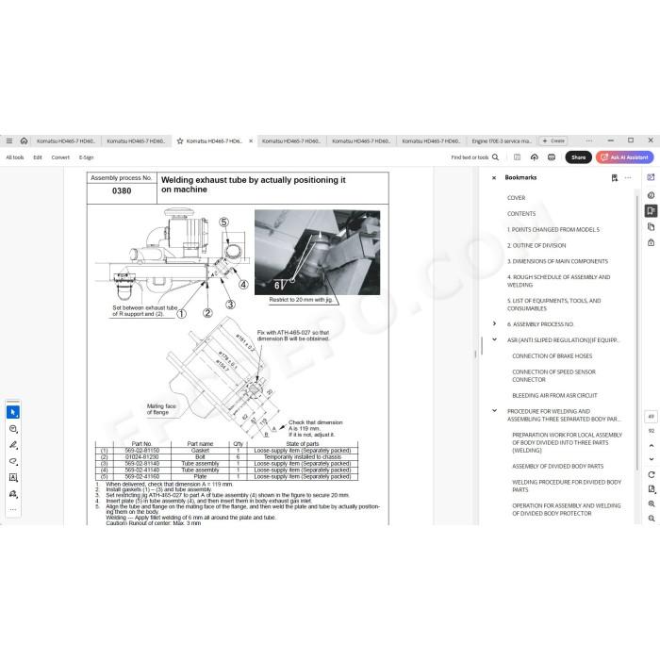Select the arrow selection tool
The height and width of the screenshot is (660, 660).
13,412
